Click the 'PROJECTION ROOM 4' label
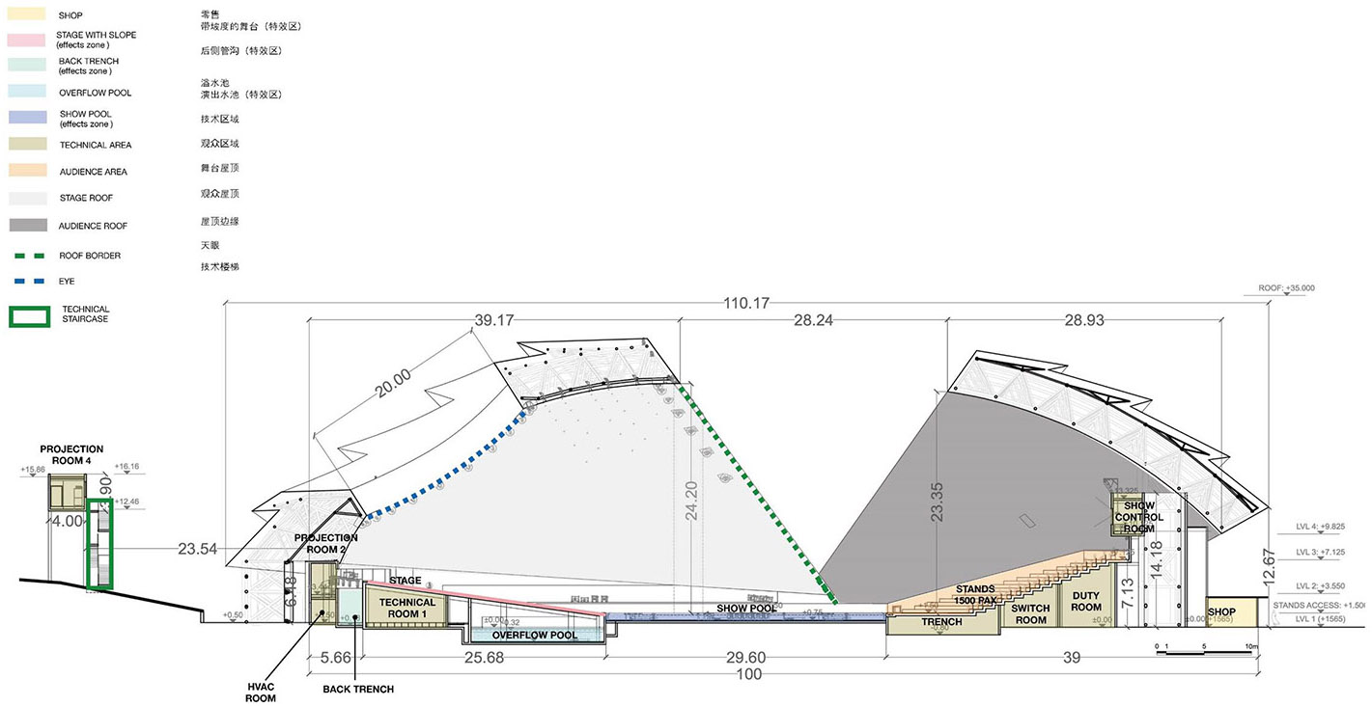This screenshot has height=706, width=1372. click(71, 454)
